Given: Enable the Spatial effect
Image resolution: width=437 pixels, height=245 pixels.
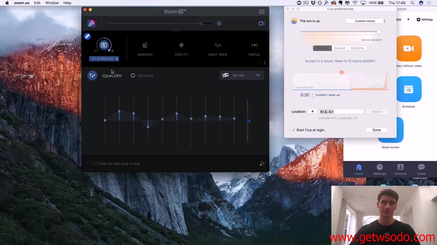Looking at the screenshot, I should click(254, 49).
